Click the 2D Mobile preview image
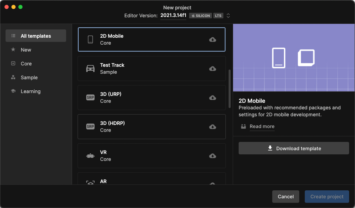The height and width of the screenshot is (208, 355). coord(294,57)
